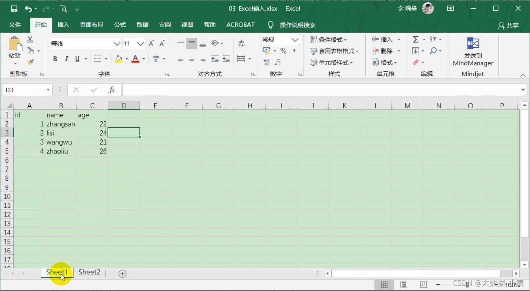Image resolution: width=530 pixels, height=291 pixels.
Task: Toggle Underline formatting
Action: click(x=77, y=59)
